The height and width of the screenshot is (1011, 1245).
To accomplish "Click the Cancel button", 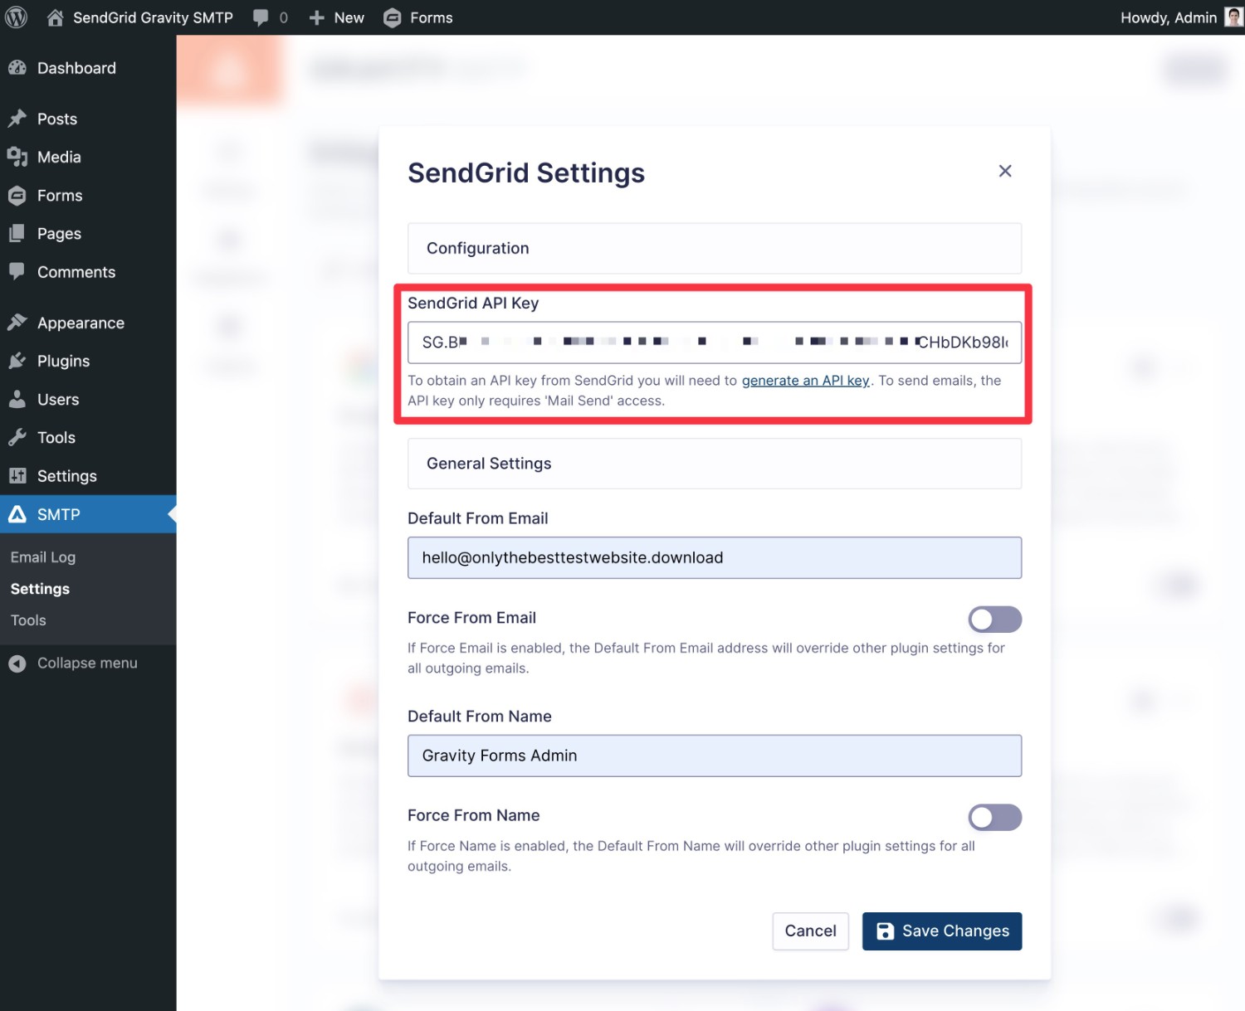I will click(810, 931).
